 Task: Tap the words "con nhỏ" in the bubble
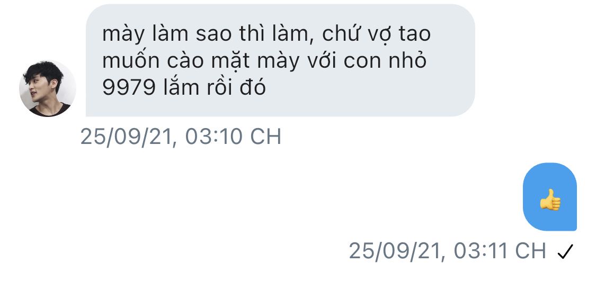point(385,61)
